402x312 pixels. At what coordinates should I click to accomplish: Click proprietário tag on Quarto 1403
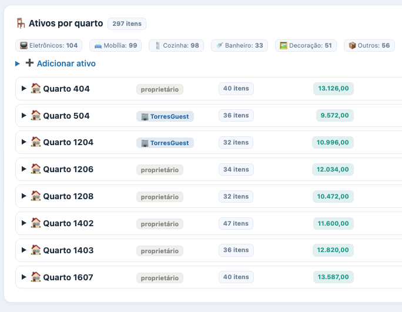tap(160, 251)
